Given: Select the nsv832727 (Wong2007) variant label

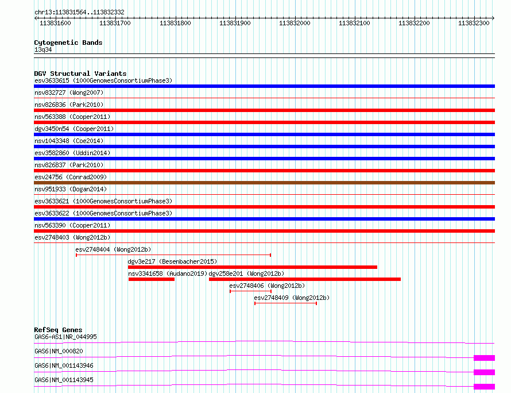Looking at the screenshot, I should 69,93.
